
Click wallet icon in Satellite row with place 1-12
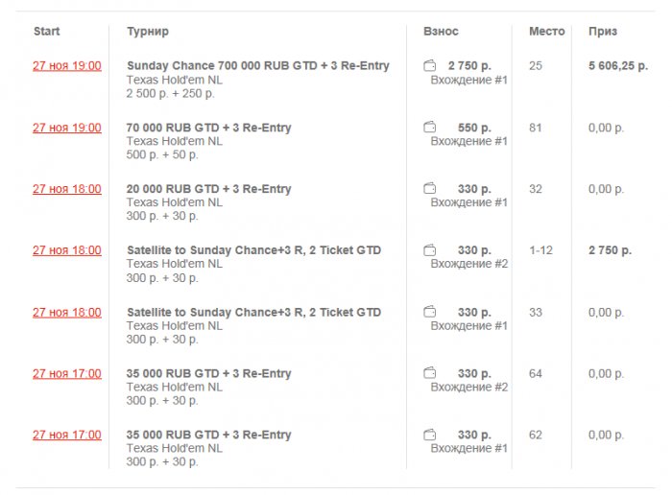pyautogui.click(x=430, y=250)
